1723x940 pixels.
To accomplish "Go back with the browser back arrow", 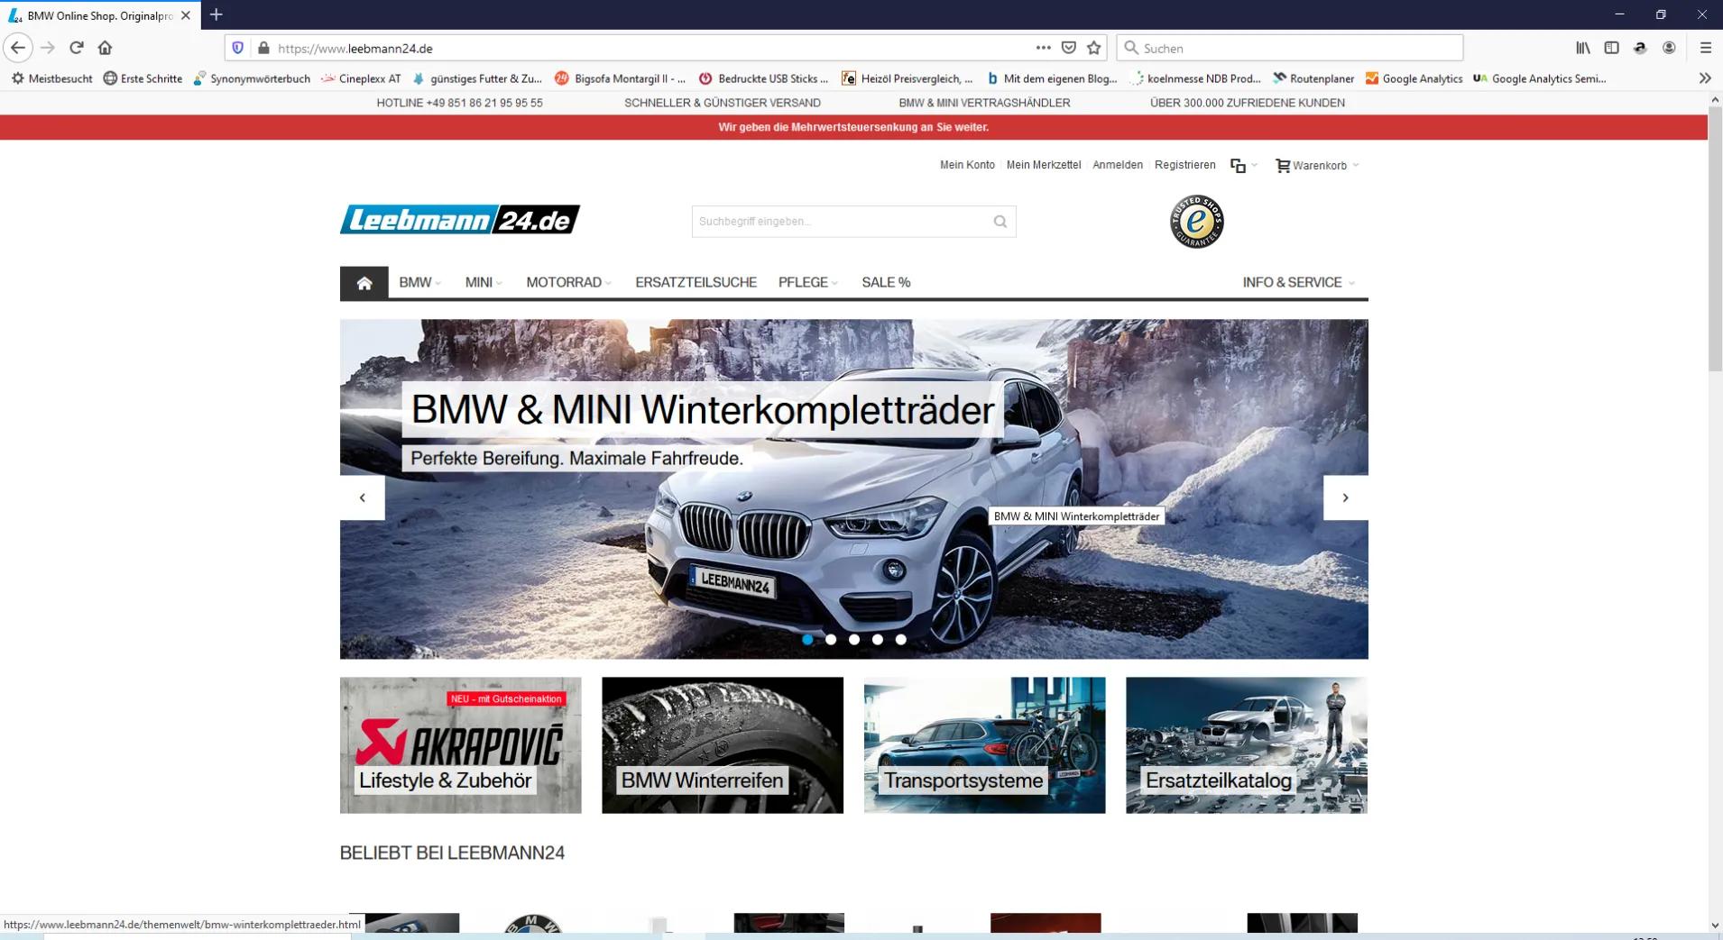I will pyautogui.click(x=18, y=48).
